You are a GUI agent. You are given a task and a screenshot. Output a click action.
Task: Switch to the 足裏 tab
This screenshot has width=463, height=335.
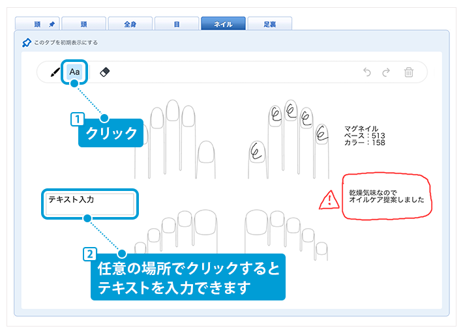[x=270, y=24]
